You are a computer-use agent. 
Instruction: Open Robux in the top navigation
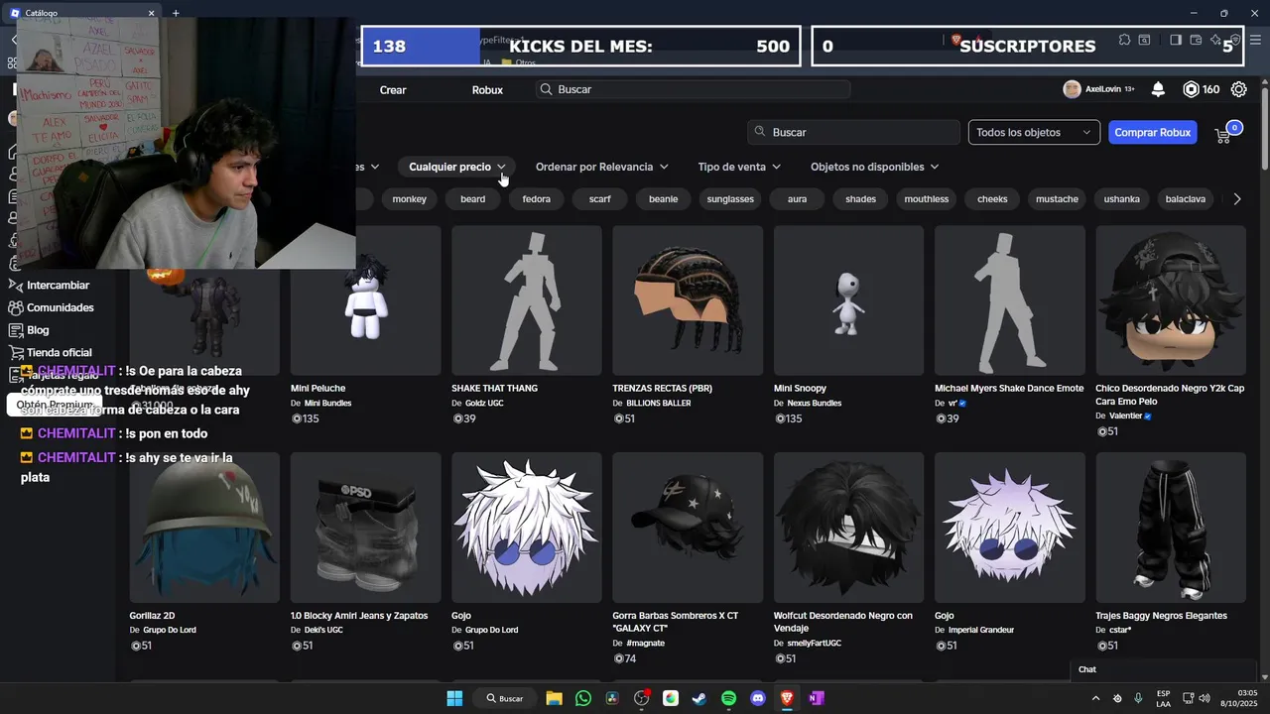[487, 89]
